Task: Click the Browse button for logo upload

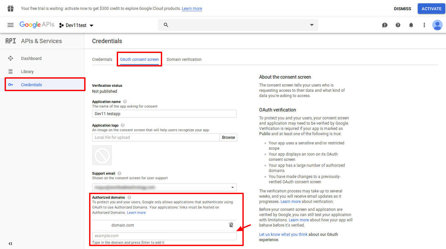Action: (228, 137)
